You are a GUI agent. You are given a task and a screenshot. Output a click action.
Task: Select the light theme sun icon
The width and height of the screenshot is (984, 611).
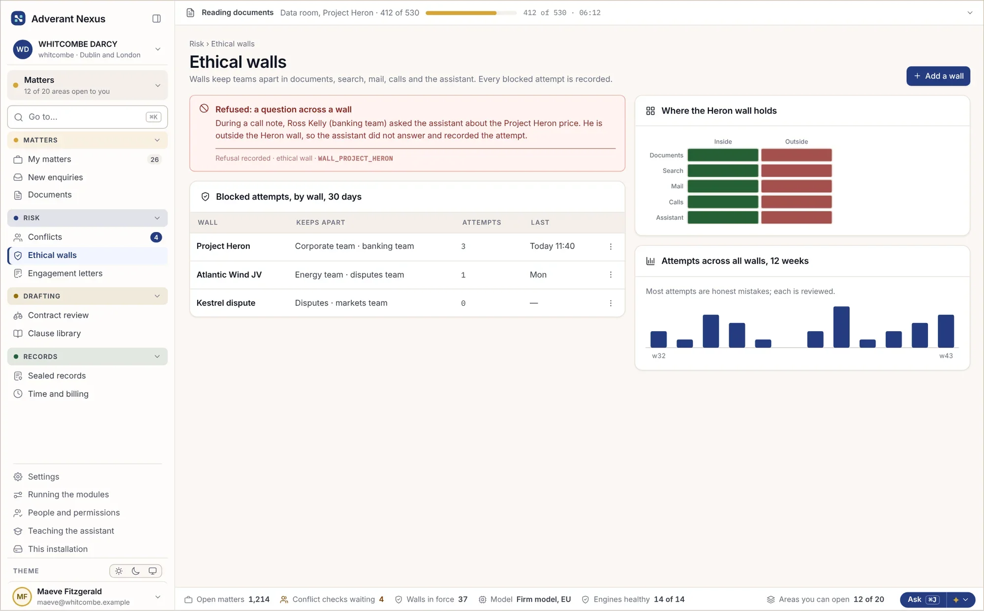[x=119, y=571]
